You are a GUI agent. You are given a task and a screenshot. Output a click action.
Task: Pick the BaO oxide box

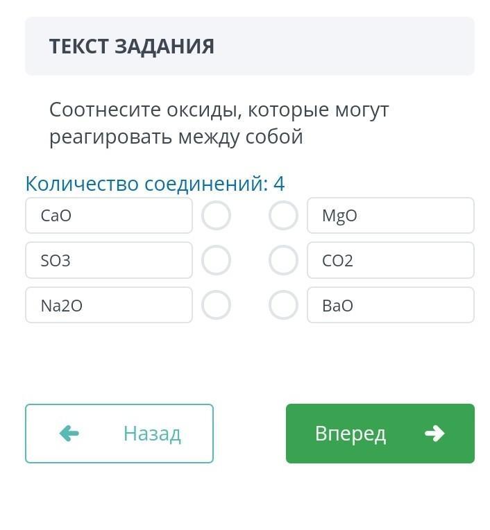pos(391,305)
